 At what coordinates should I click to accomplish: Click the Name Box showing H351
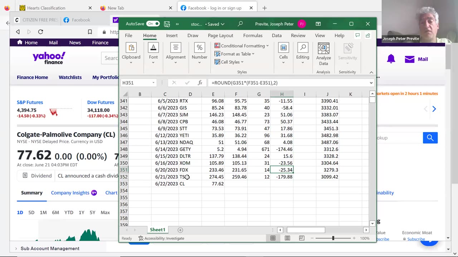[x=136, y=83]
